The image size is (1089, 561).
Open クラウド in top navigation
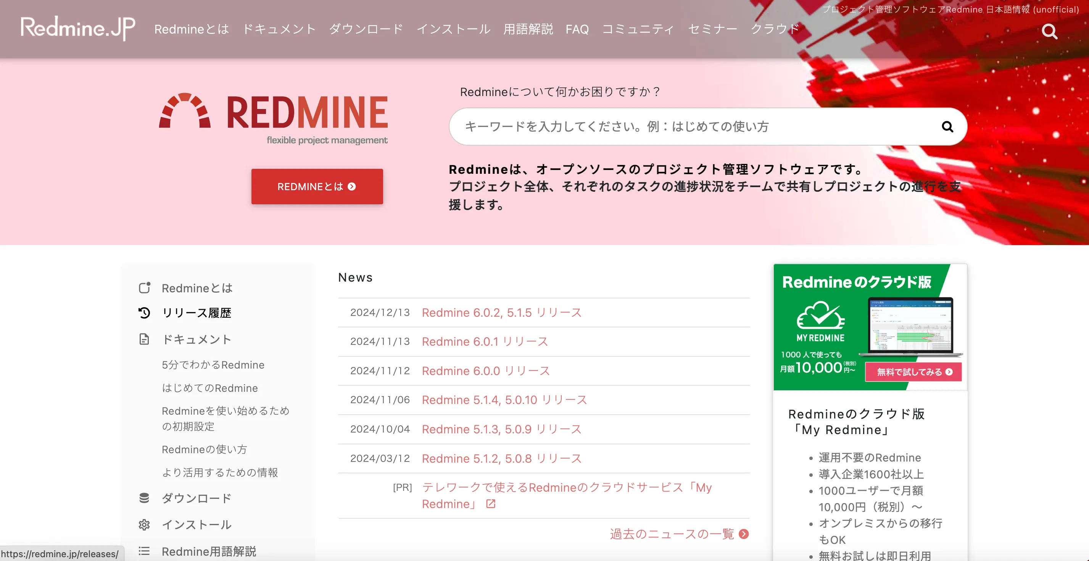775,29
